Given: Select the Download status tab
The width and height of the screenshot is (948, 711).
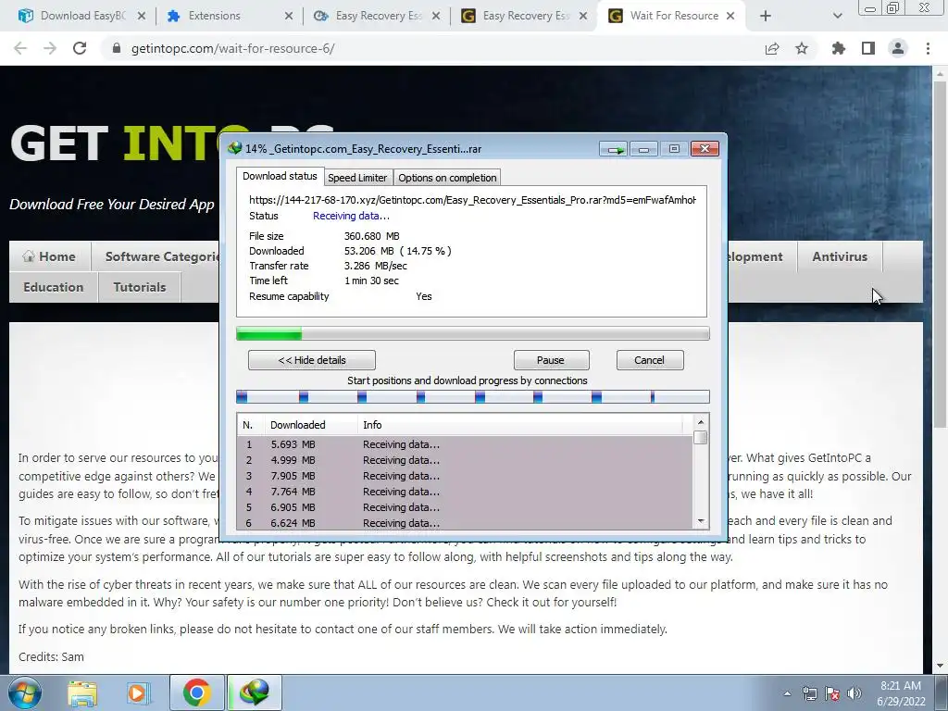Looking at the screenshot, I should pos(280,176).
